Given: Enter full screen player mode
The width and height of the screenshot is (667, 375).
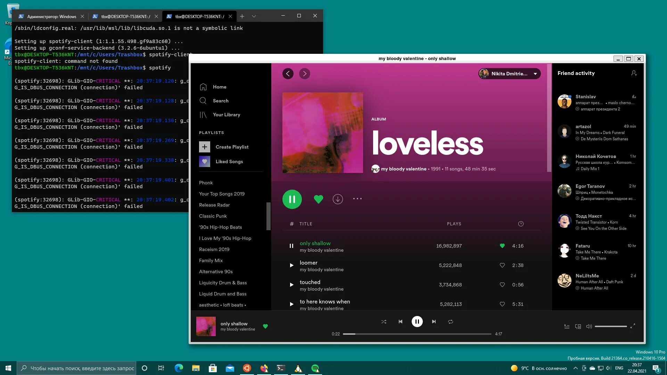Looking at the screenshot, I should point(633,326).
